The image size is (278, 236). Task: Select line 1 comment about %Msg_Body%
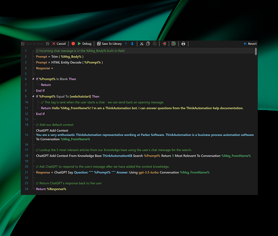80,51
